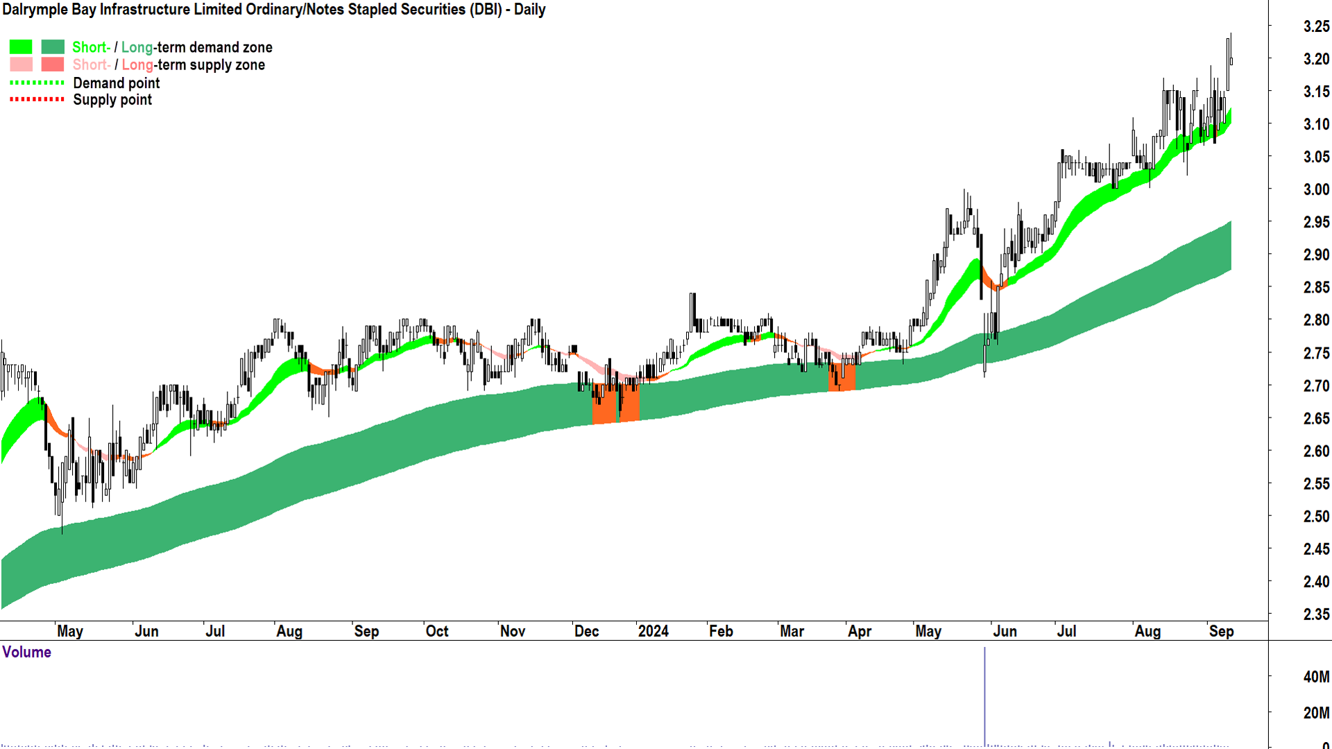Click the bright green short-term demand swatch
Viewport: 1332px width, 749px height.
[x=20, y=47]
